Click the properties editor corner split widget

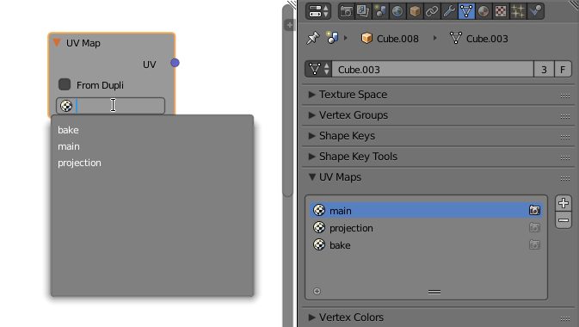coord(573,5)
